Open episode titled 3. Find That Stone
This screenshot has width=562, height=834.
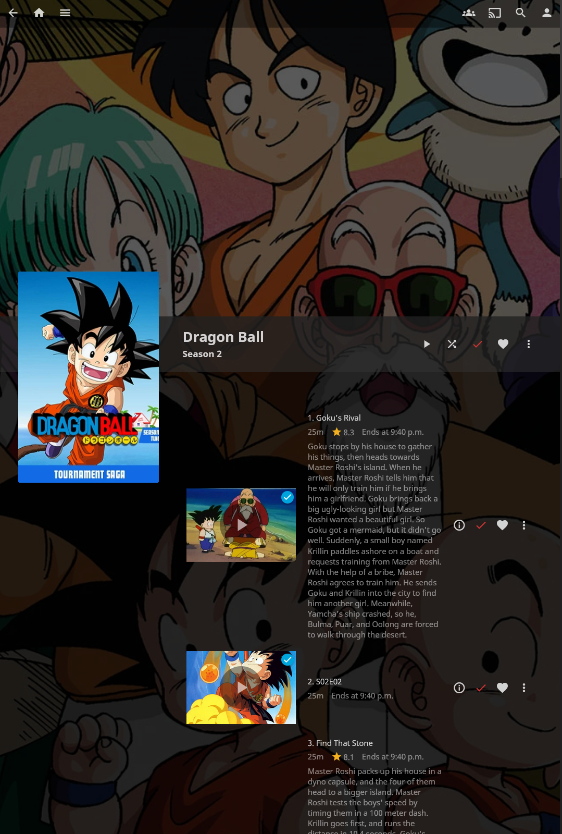click(x=340, y=743)
